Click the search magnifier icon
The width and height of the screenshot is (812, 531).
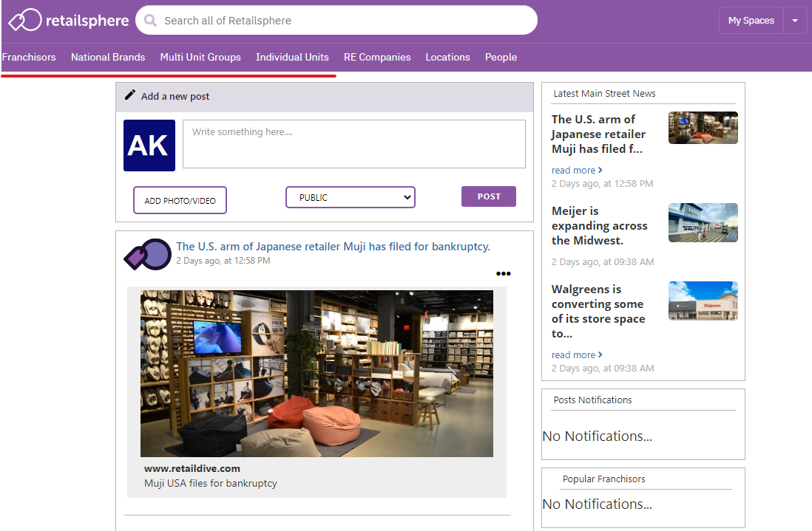pyautogui.click(x=150, y=20)
